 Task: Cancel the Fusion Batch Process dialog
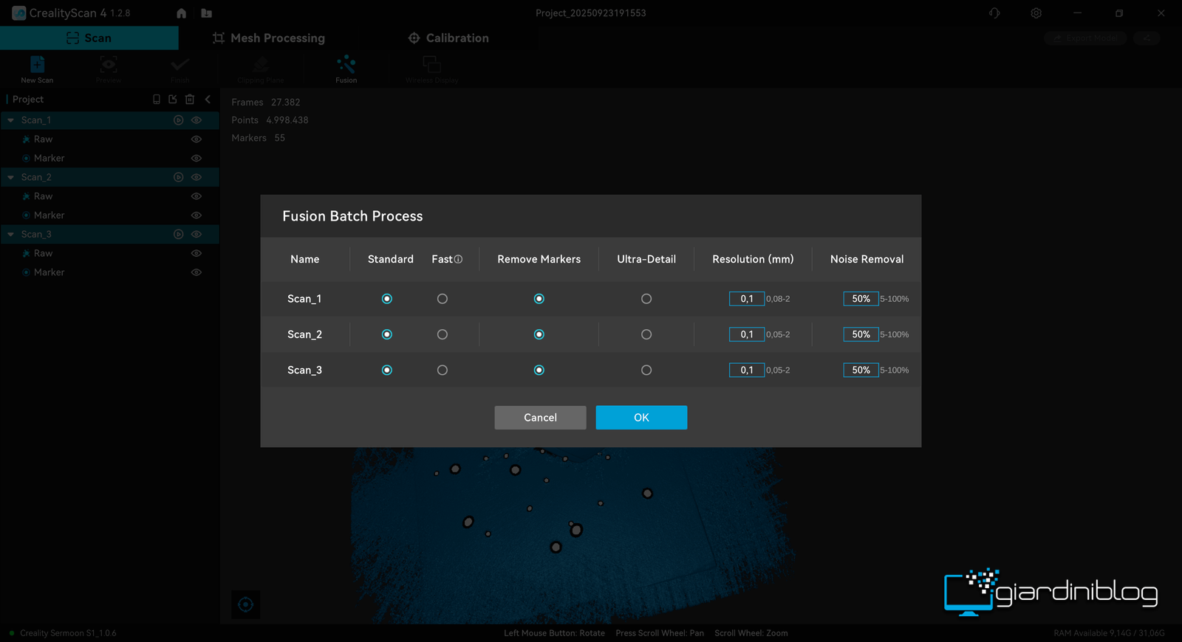point(540,418)
